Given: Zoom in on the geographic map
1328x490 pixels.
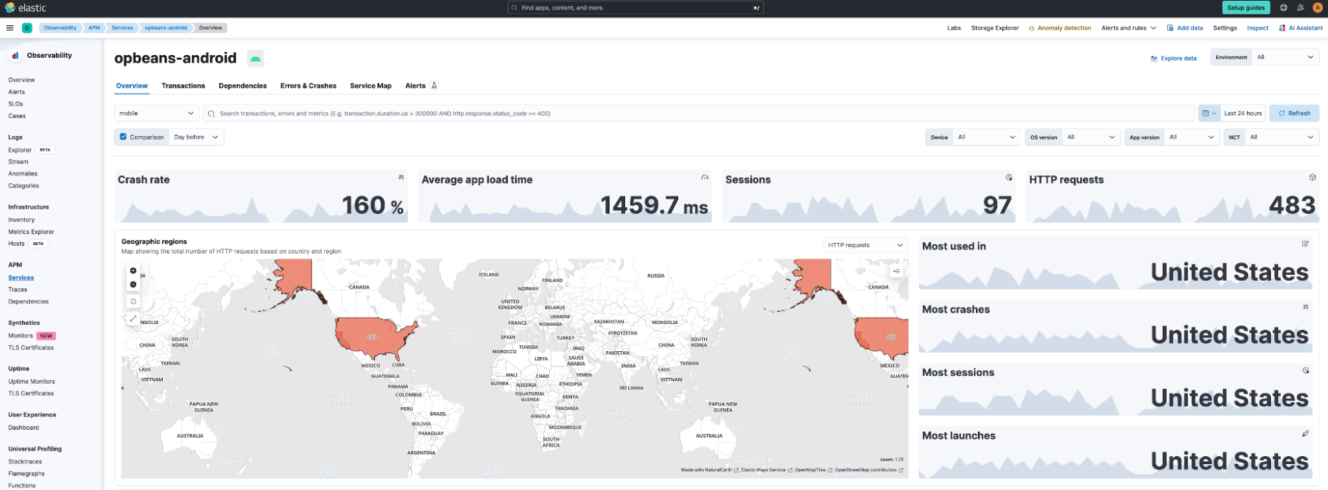Looking at the screenshot, I should 133,271.
